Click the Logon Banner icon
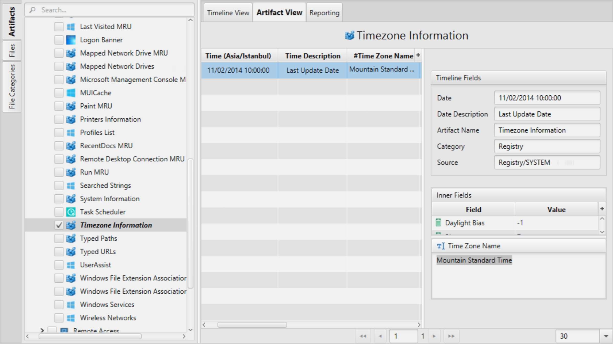The width and height of the screenshot is (613, 344). (71, 40)
